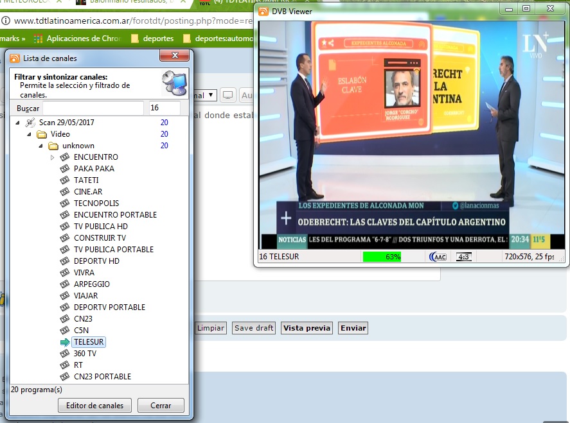Select the TELESUR channel row

click(x=89, y=342)
